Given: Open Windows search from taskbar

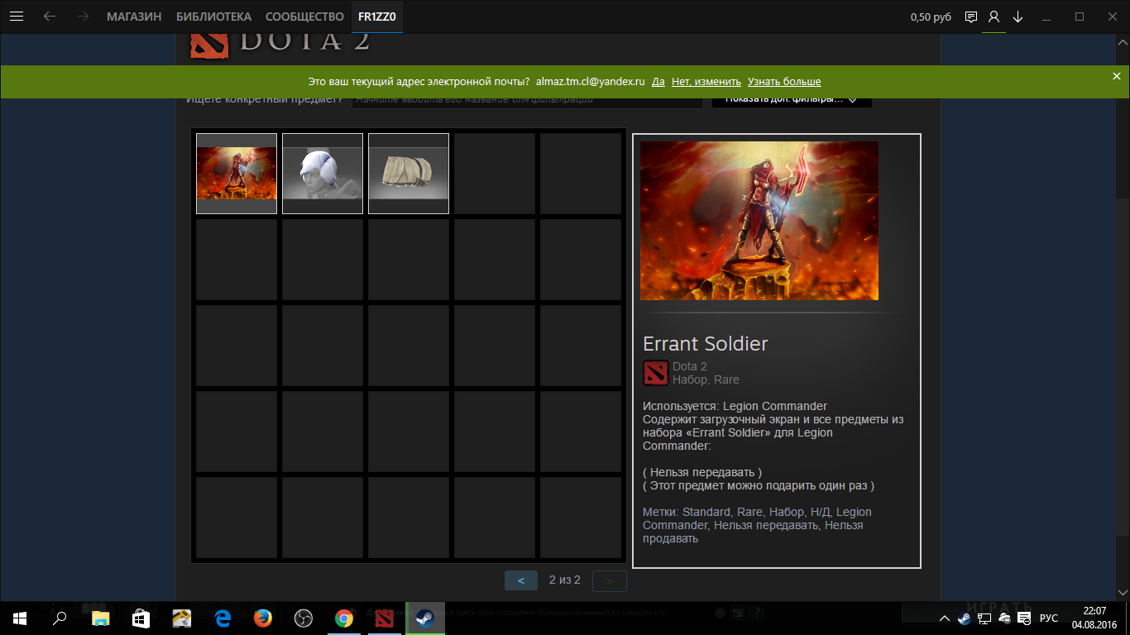Looking at the screenshot, I should click(x=60, y=618).
